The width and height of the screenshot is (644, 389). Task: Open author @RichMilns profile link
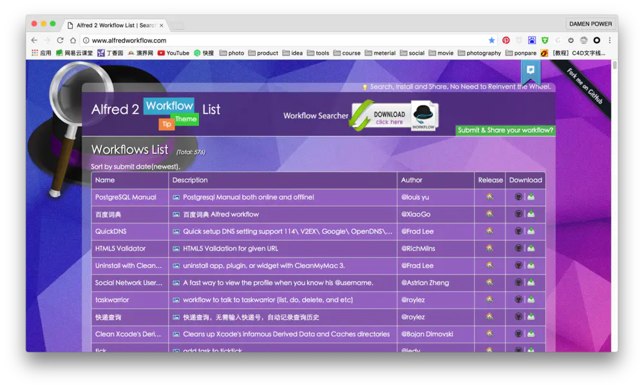[418, 249]
